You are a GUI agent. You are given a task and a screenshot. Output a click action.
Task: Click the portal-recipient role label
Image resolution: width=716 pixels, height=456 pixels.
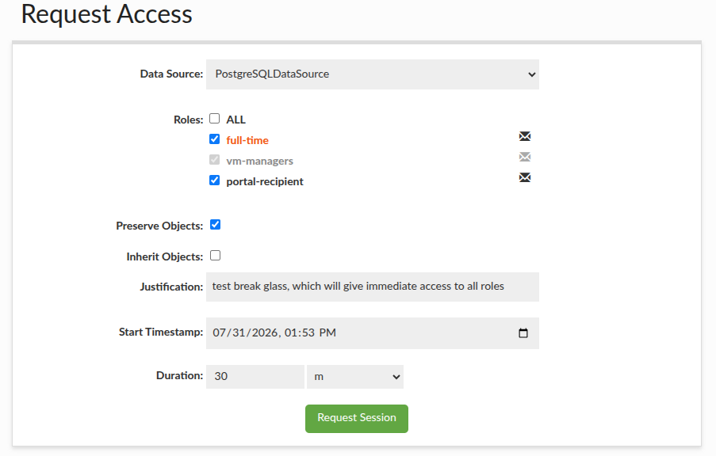click(x=265, y=181)
